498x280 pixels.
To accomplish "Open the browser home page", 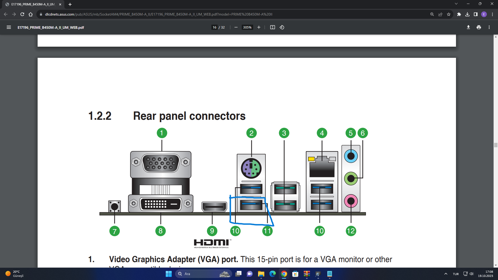I will 31,14.
